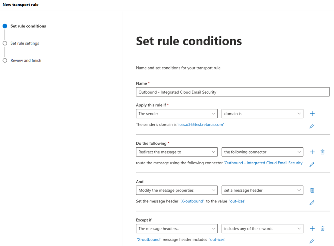Open 'The sender' condition dropdown
This screenshot has width=334, height=246.
click(177, 114)
